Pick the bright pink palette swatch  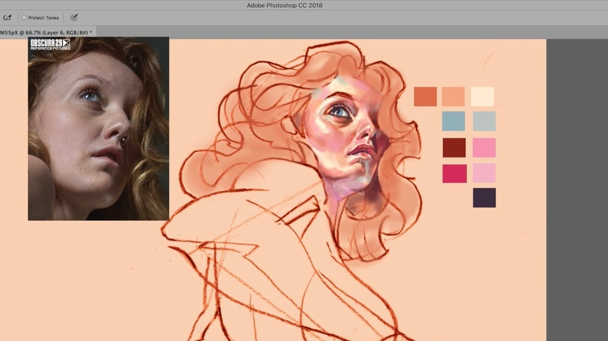pos(484,147)
